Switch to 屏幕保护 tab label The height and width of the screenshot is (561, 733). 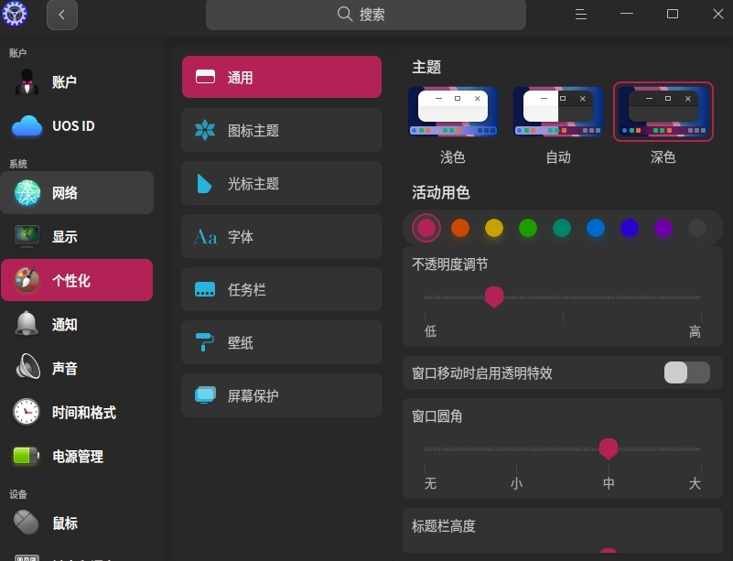coord(253,396)
